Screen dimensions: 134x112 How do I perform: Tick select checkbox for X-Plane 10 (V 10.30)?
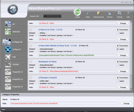(118, 33)
